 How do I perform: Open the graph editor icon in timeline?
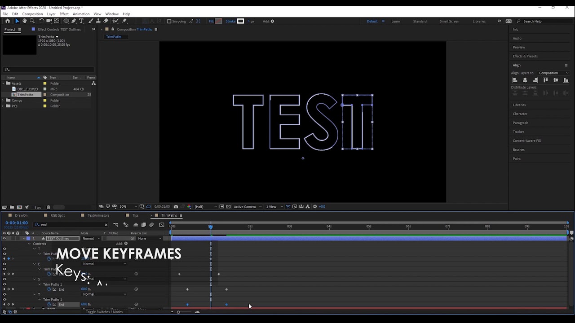[162, 225]
